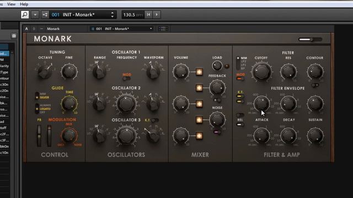Toggle the Feedback mixer on button
The width and height of the screenshot is (353, 198).
[x=199, y=88]
